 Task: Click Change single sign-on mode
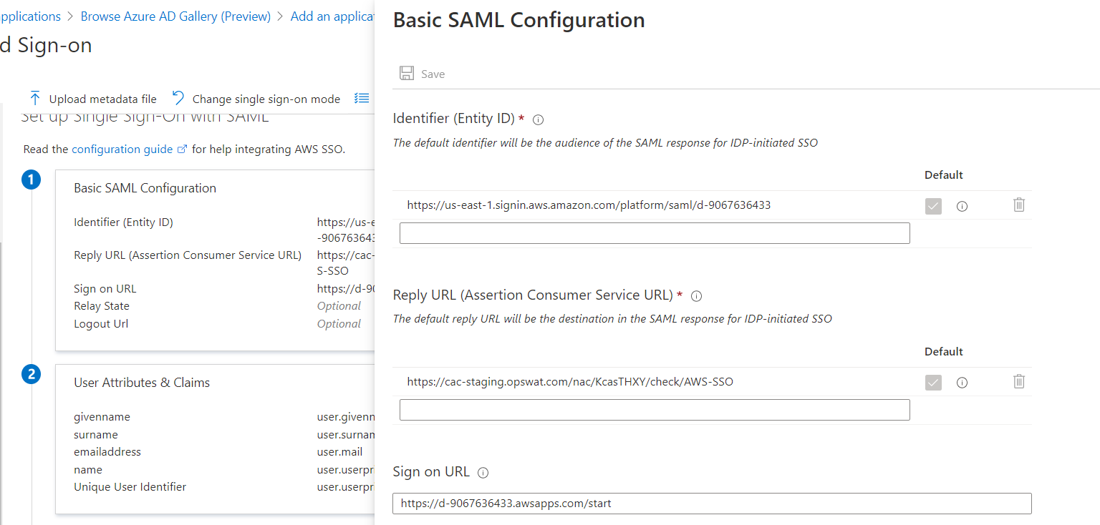click(x=256, y=99)
